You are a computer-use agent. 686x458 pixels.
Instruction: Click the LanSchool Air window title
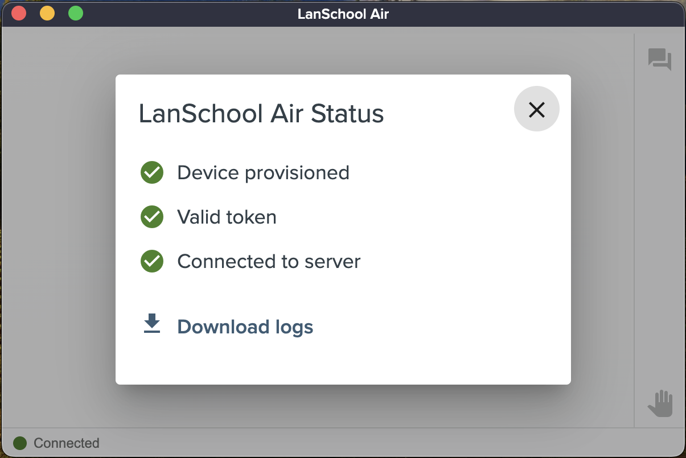[x=343, y=14]
